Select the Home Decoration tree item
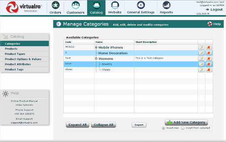The image size is (226, 142). pos(113,53)
